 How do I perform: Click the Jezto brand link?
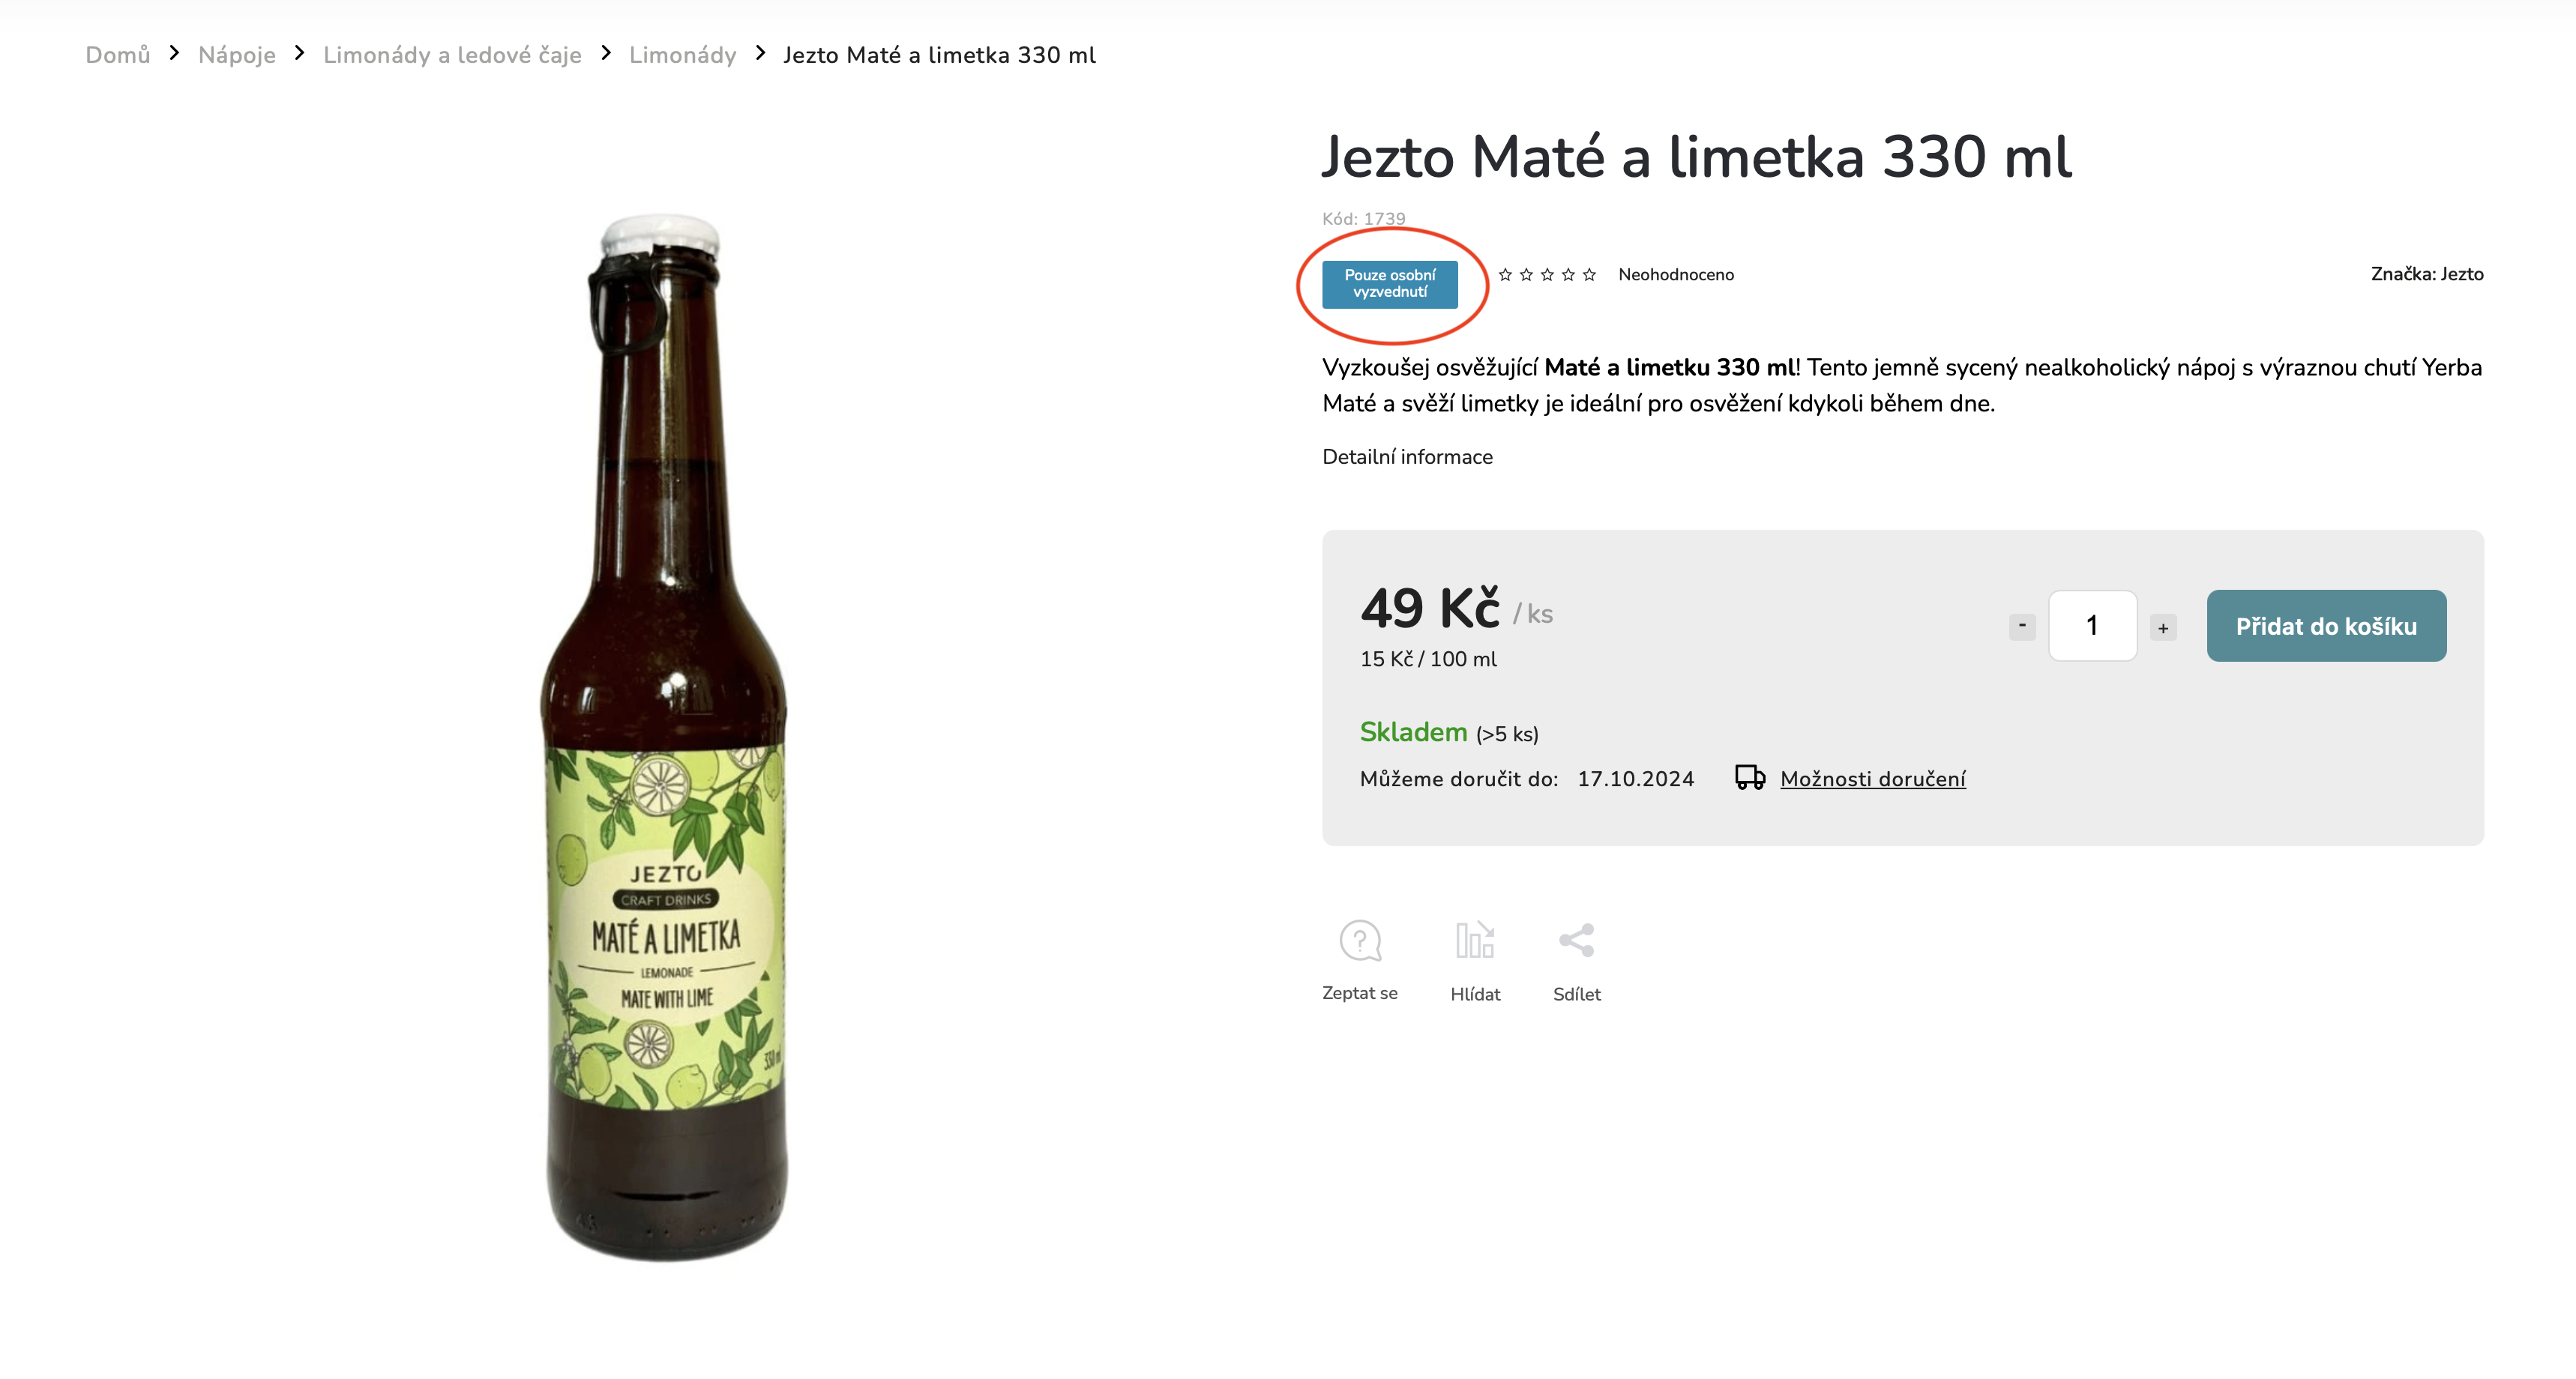click(2461, 273)
